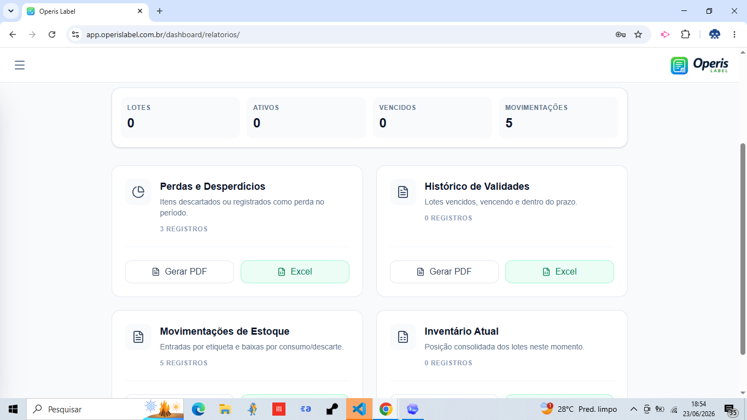Click the Movimentações de Estoque heading
Viewport: 747px width, 420px height.
(225, 331)
